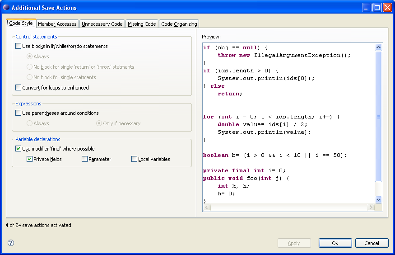Click the preview scroll up arrow
This screenshot has height=255, width=395.
[x=378, y=47]
